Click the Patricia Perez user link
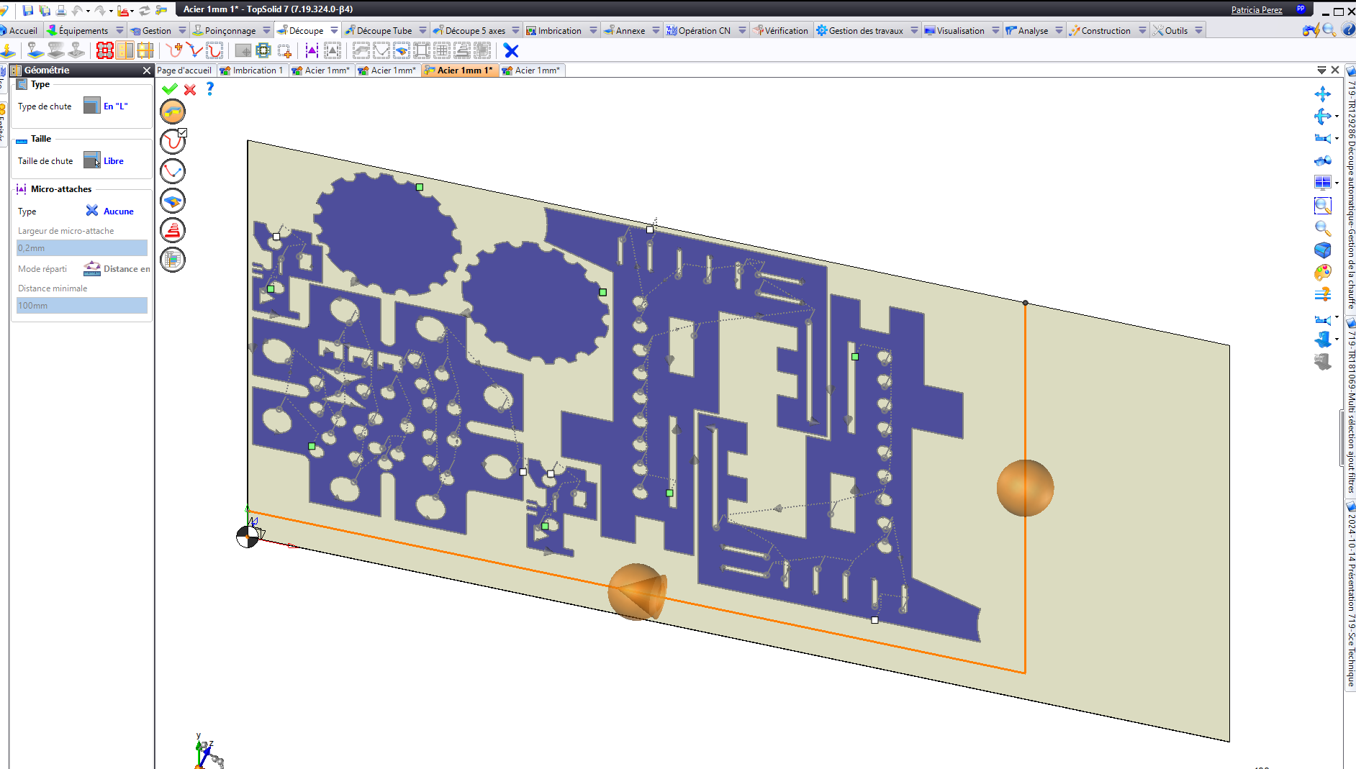1356x769 pixels. point(1256,10)
